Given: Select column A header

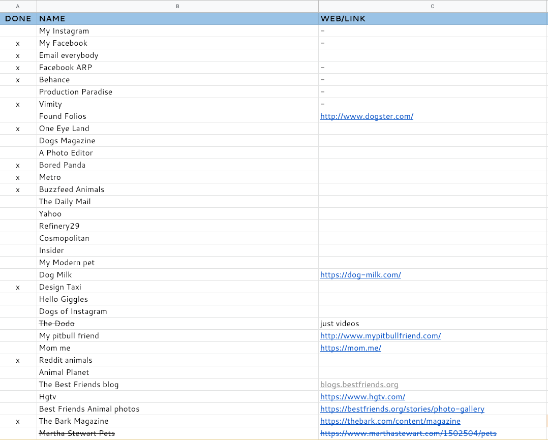Looking at the screenshot, I should [18, 6].
